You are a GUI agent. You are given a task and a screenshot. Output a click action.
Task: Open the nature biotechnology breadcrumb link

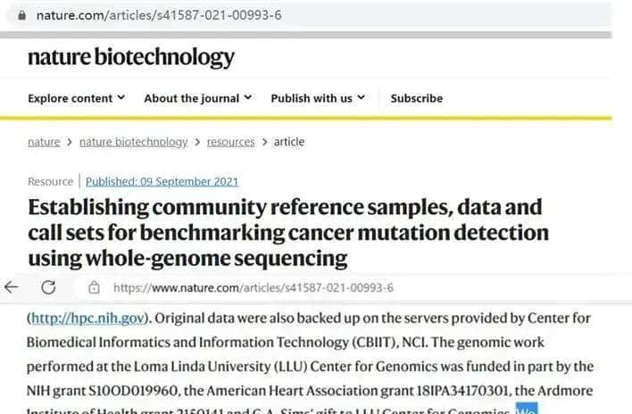click(133, 142)
